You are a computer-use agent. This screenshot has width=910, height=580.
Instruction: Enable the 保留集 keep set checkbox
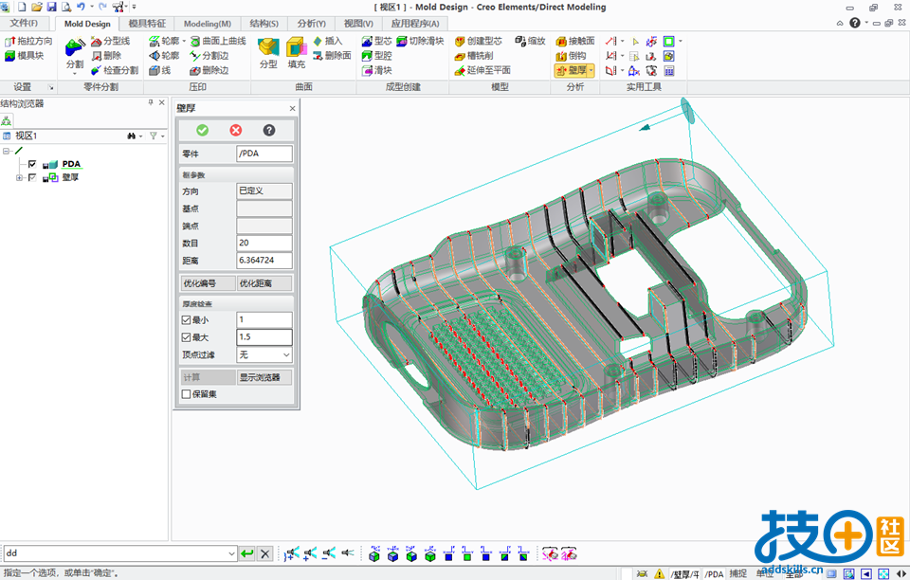[187, 394]
